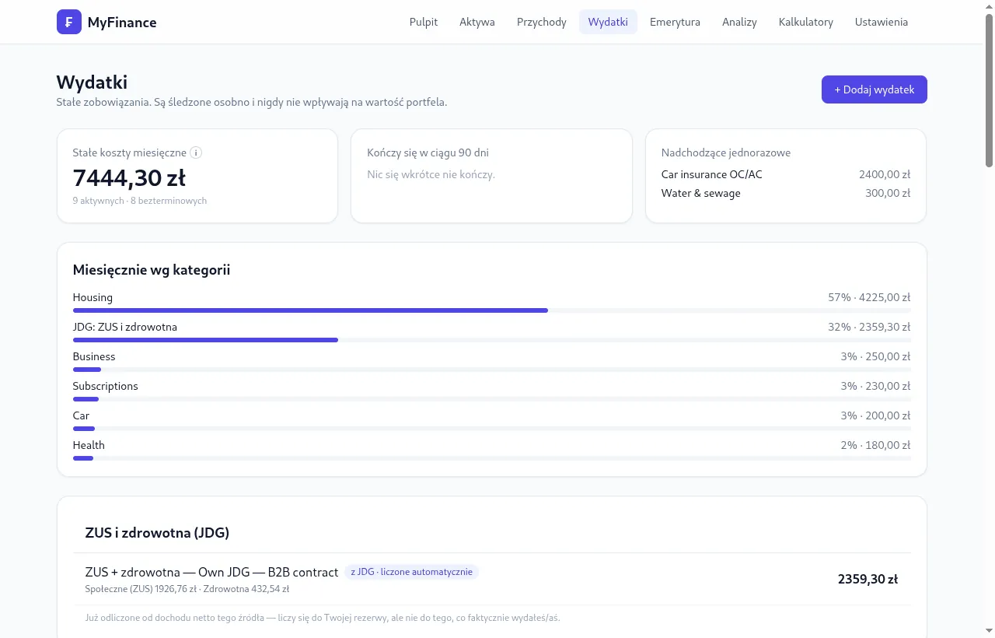The width and height of the screenshot is (995, 638).
Task: Click the 'z JDG · liczone automatycznie' badge
Action: pos(411,572)
